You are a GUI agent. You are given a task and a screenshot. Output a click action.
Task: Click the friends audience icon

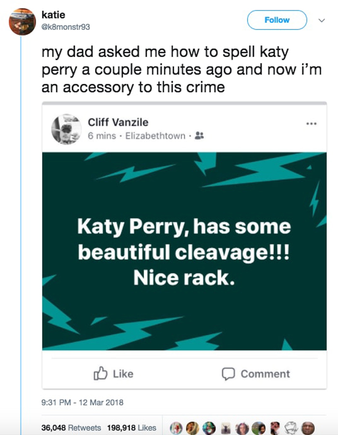[x=200, y=136]
